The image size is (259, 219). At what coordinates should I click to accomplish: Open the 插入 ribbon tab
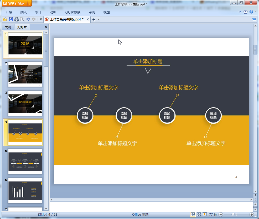(23, 12)
